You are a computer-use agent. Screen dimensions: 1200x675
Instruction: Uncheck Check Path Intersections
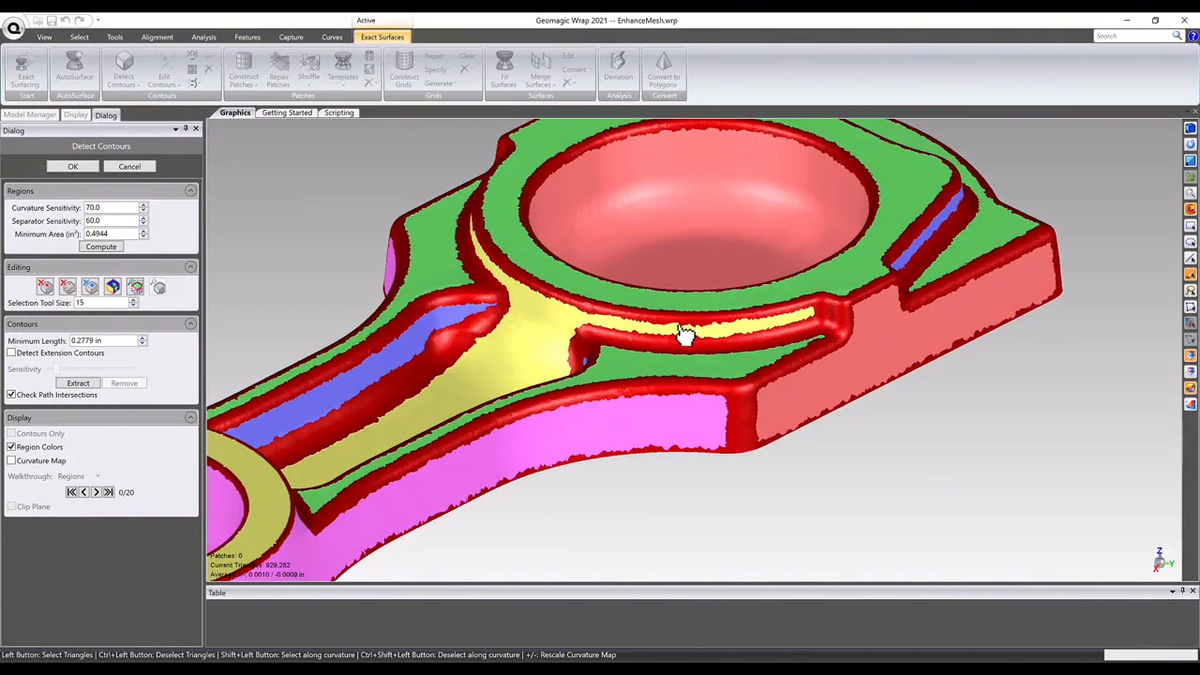click(x=12, y=395)
